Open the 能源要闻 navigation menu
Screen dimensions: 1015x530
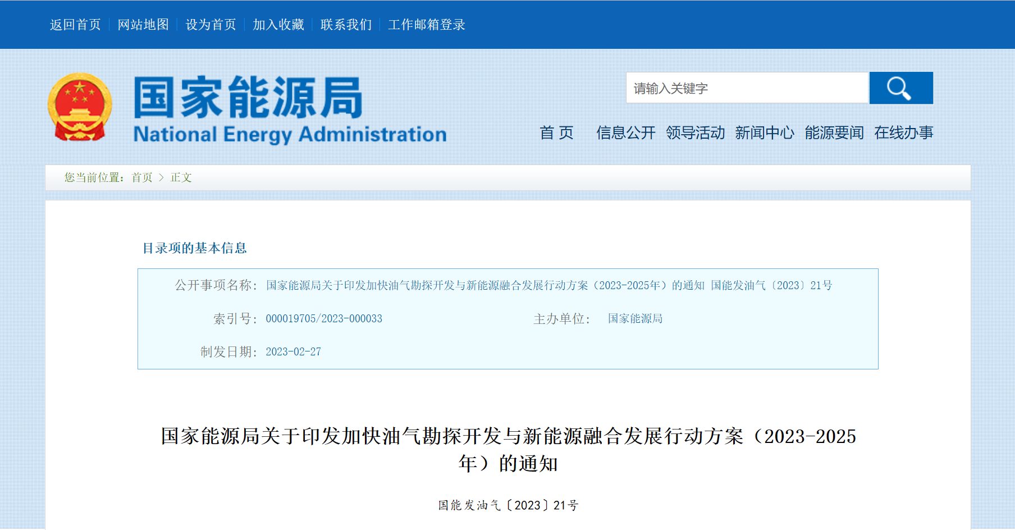[834, 132]
